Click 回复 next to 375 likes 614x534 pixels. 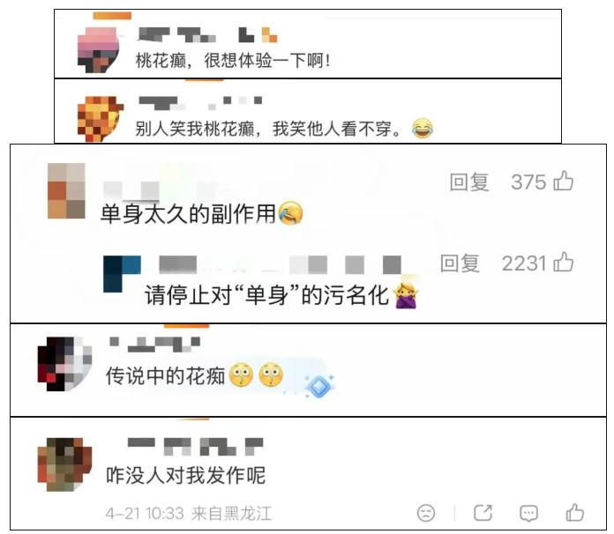click(x=469, y=182)
